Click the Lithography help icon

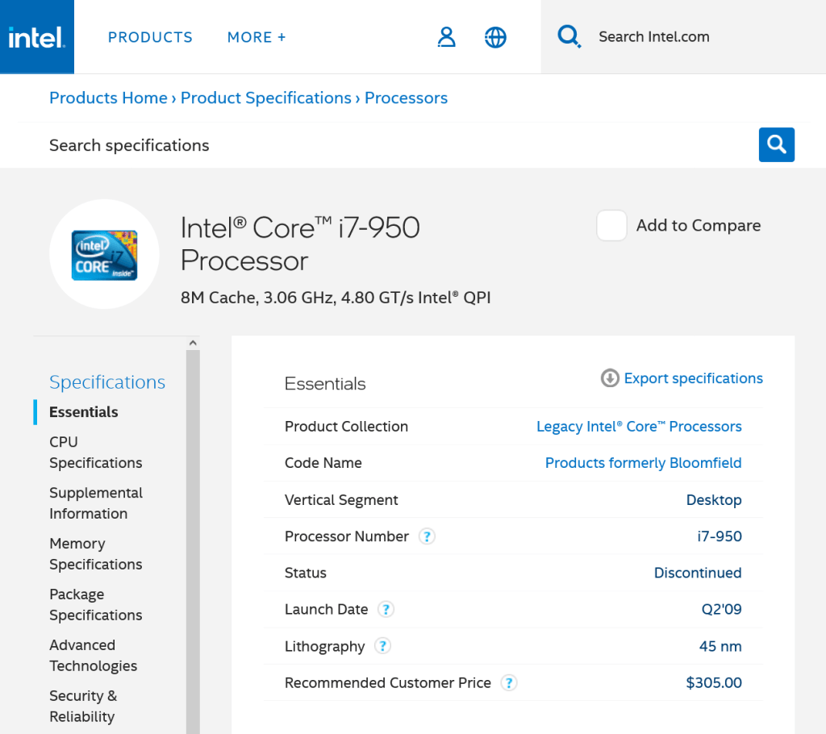click(383, 646)
